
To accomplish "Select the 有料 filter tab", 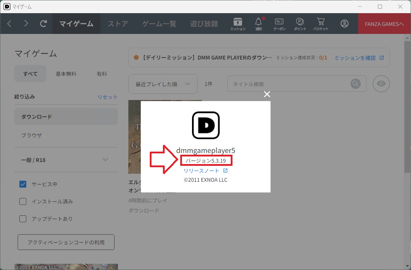I will 102,74.
